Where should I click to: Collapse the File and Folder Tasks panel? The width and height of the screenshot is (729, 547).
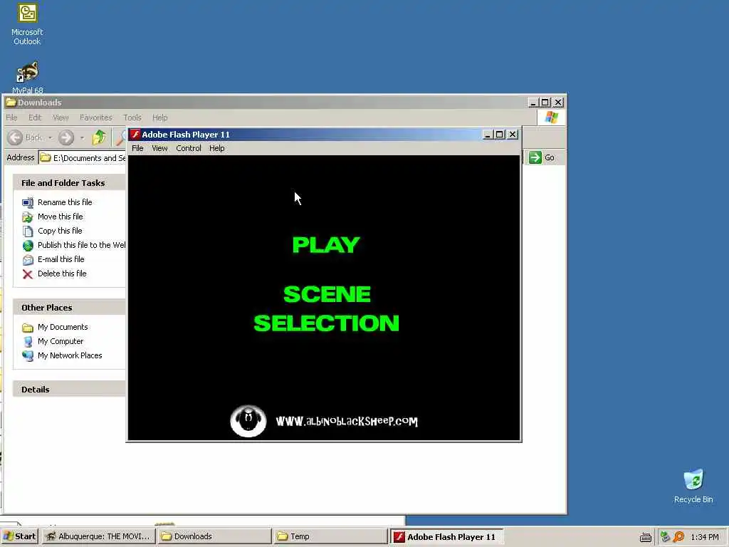coord(69,183)
